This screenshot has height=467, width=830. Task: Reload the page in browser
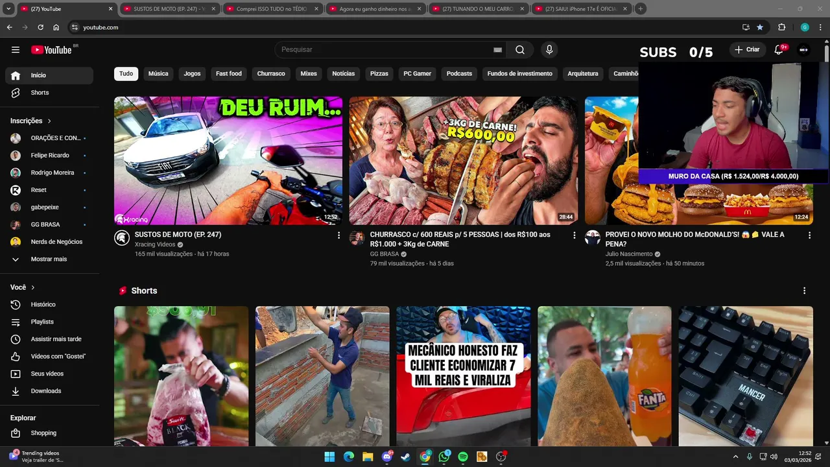coord(40,27)
